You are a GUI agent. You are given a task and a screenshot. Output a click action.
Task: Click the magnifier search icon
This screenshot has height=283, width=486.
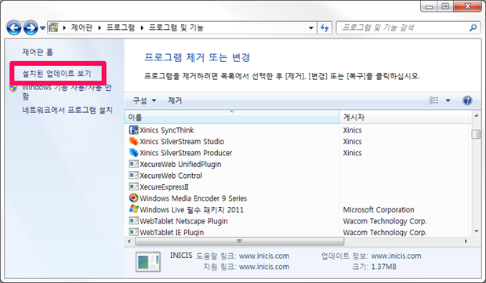point(473,28)
